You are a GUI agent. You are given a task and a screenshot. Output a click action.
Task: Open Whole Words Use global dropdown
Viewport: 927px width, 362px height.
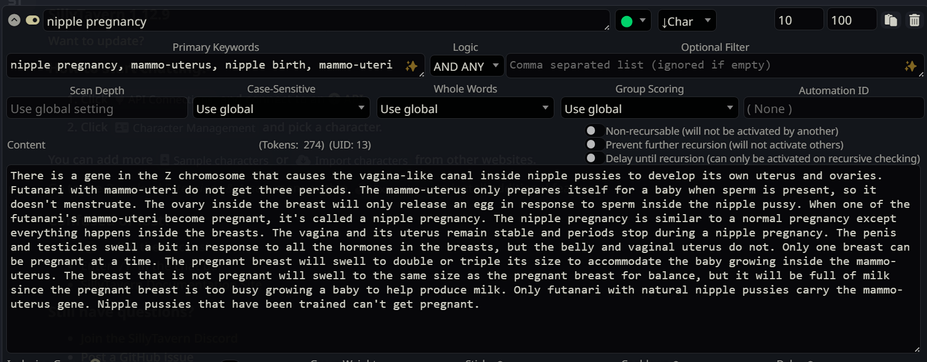coord(465,108)
